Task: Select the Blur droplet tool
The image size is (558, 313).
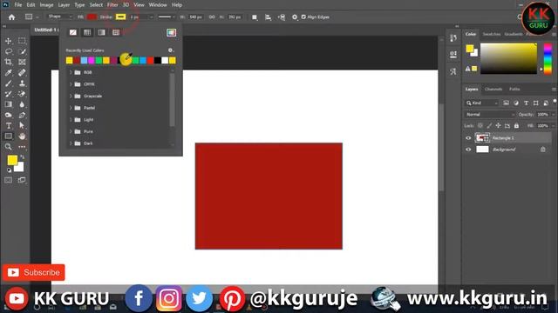Action: pos(22,104)
